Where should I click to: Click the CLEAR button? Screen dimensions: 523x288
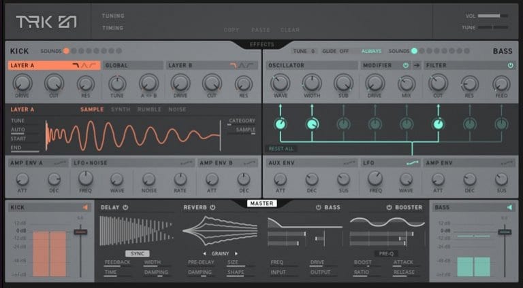(290, 30)
